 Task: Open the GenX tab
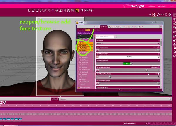pos(141,27)
